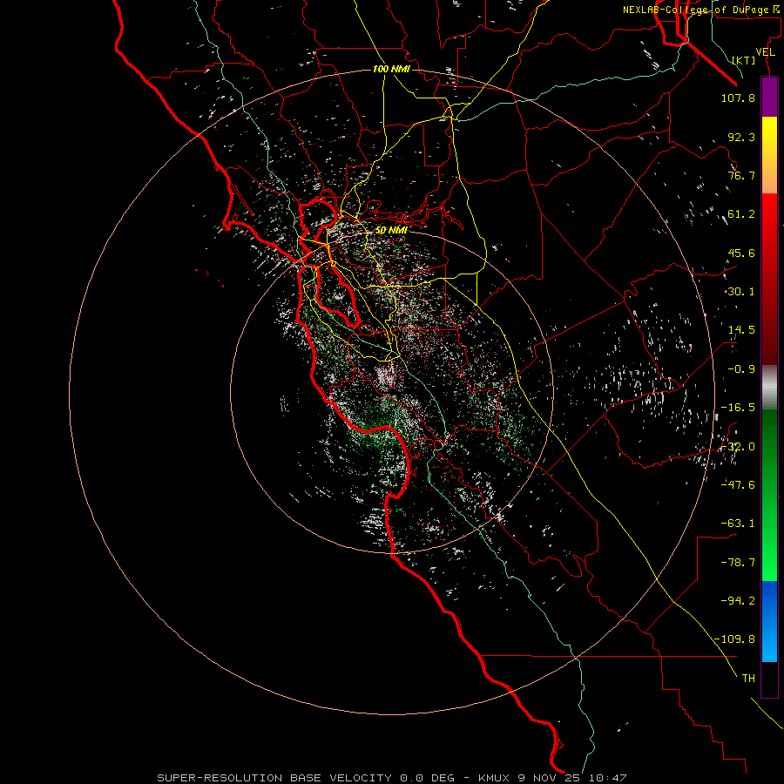
Task: Pick the purple segment of the velocity color bar
Action: [x=769, y=97]
